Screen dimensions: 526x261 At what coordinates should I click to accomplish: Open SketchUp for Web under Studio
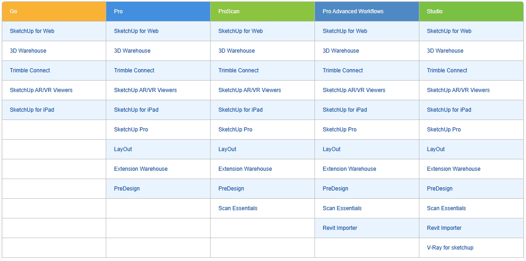point(449,31)
